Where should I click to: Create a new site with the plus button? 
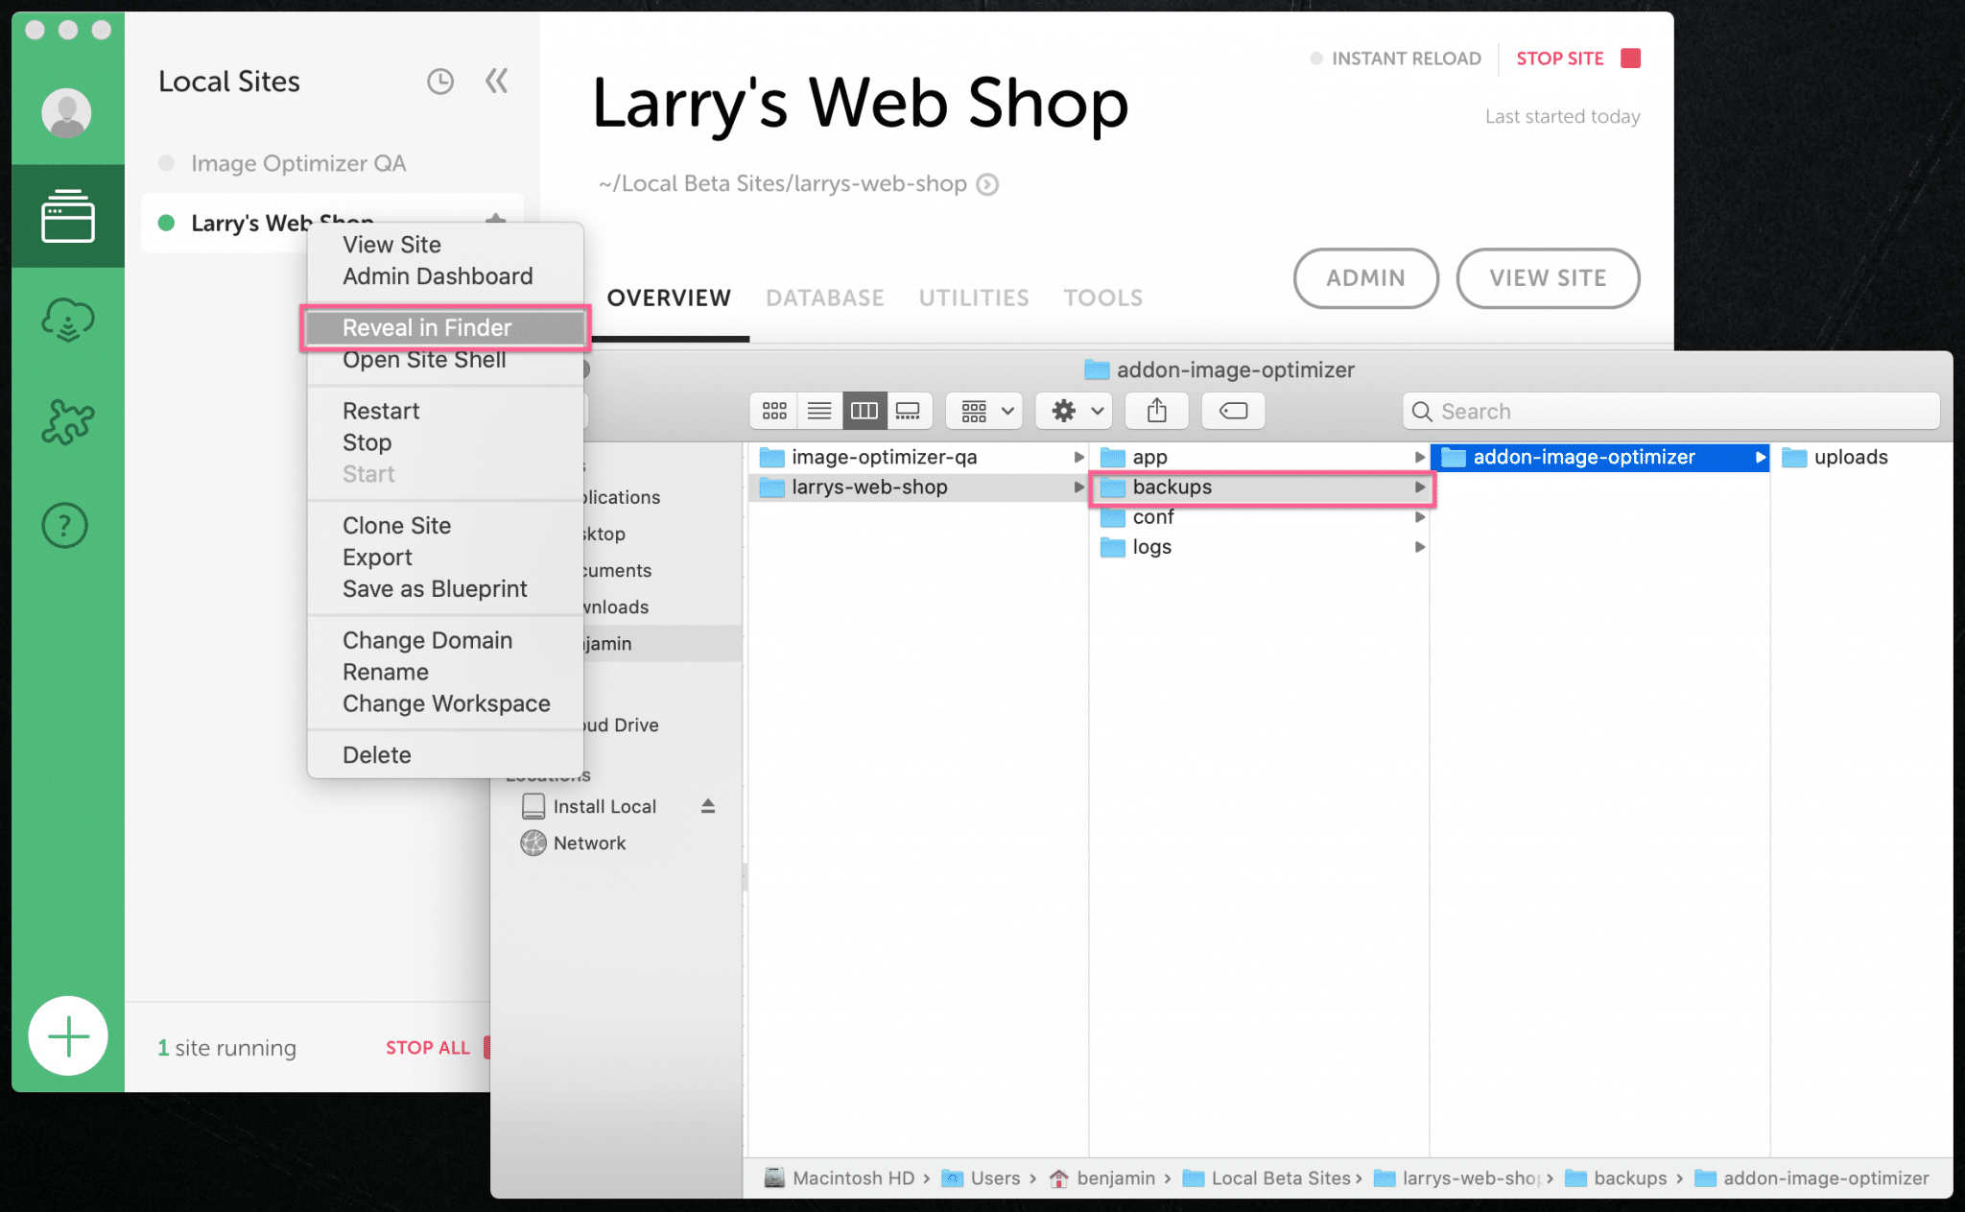(x=67, y=1035)
